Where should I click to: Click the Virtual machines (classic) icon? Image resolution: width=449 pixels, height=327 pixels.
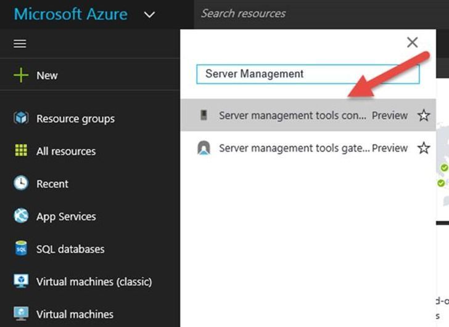click(x=21, y=281)
